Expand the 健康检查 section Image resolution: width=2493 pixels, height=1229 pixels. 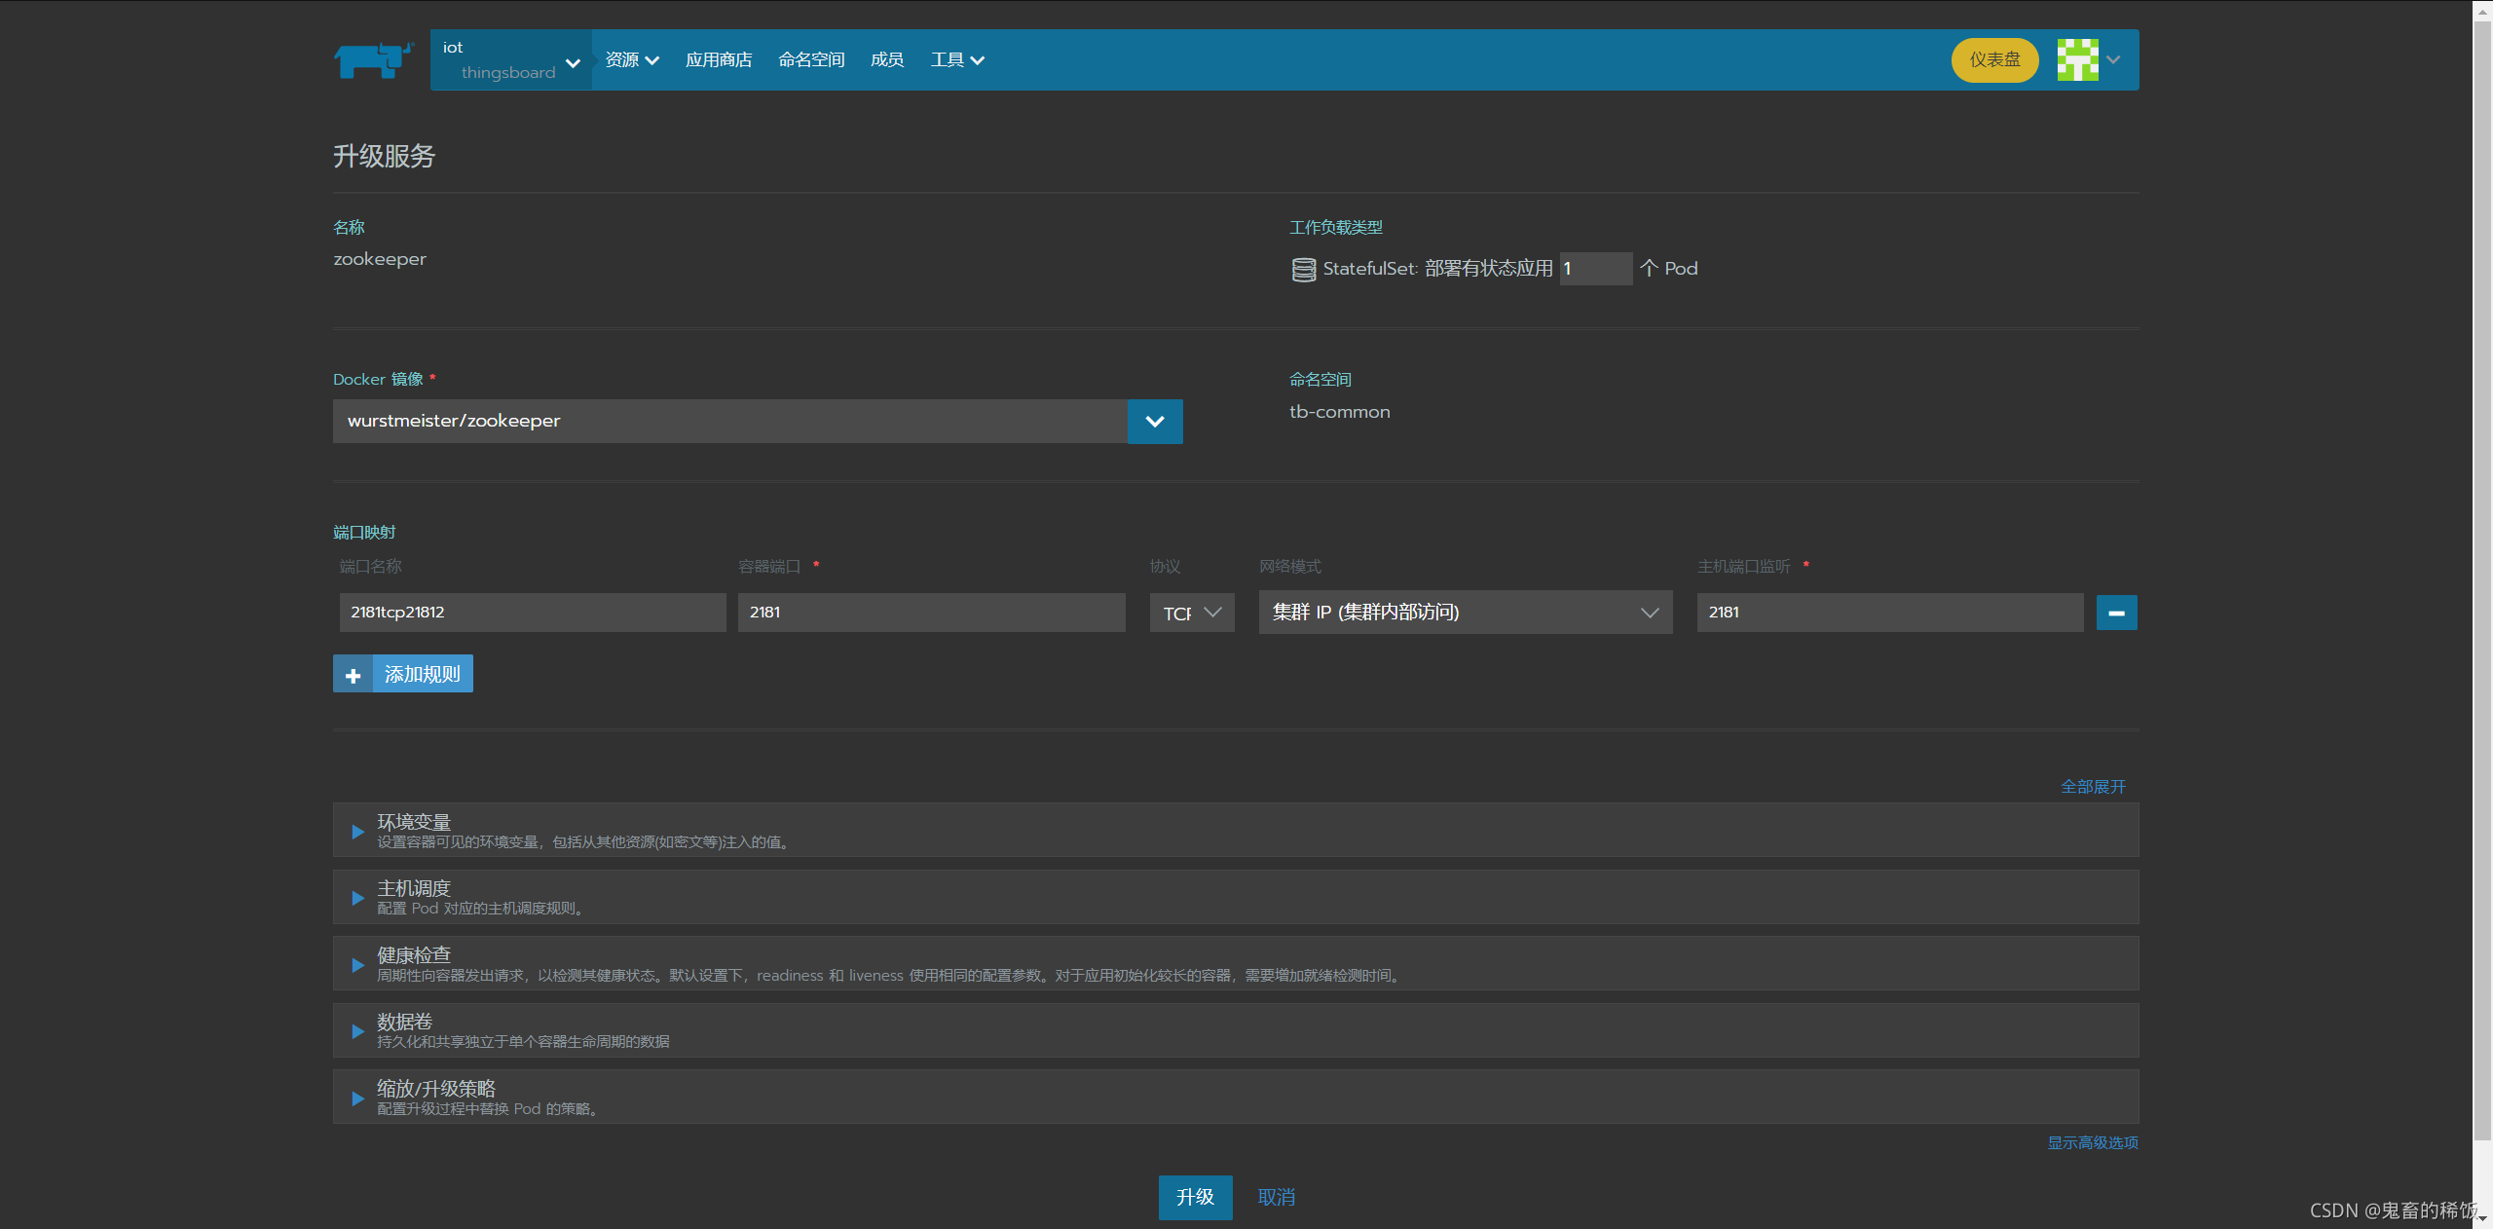coord(1236,963)
